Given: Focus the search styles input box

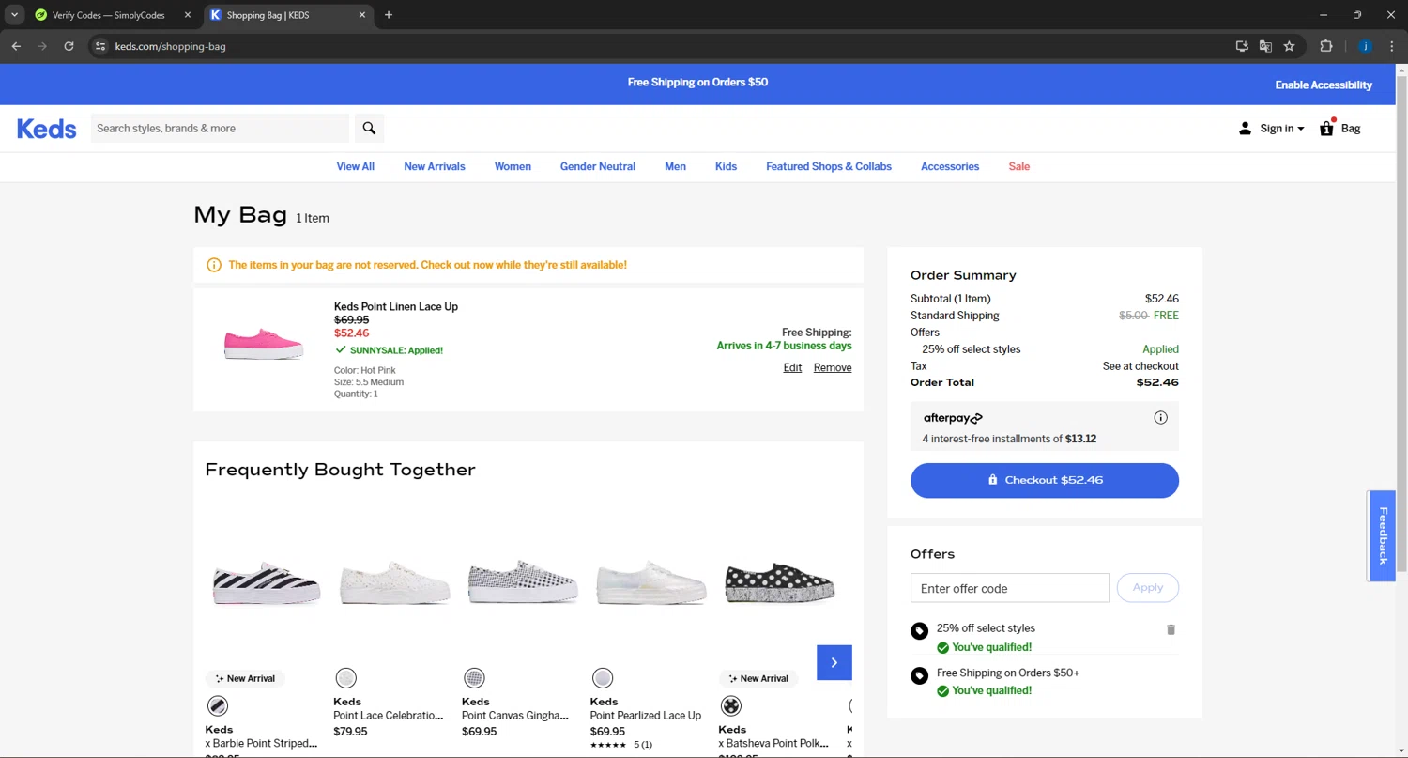Looking at the screenshot, I should coord(220,129).
